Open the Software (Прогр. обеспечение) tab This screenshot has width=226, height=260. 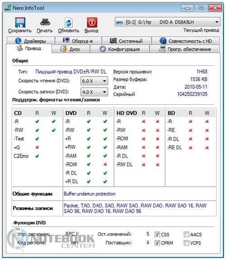184,49
